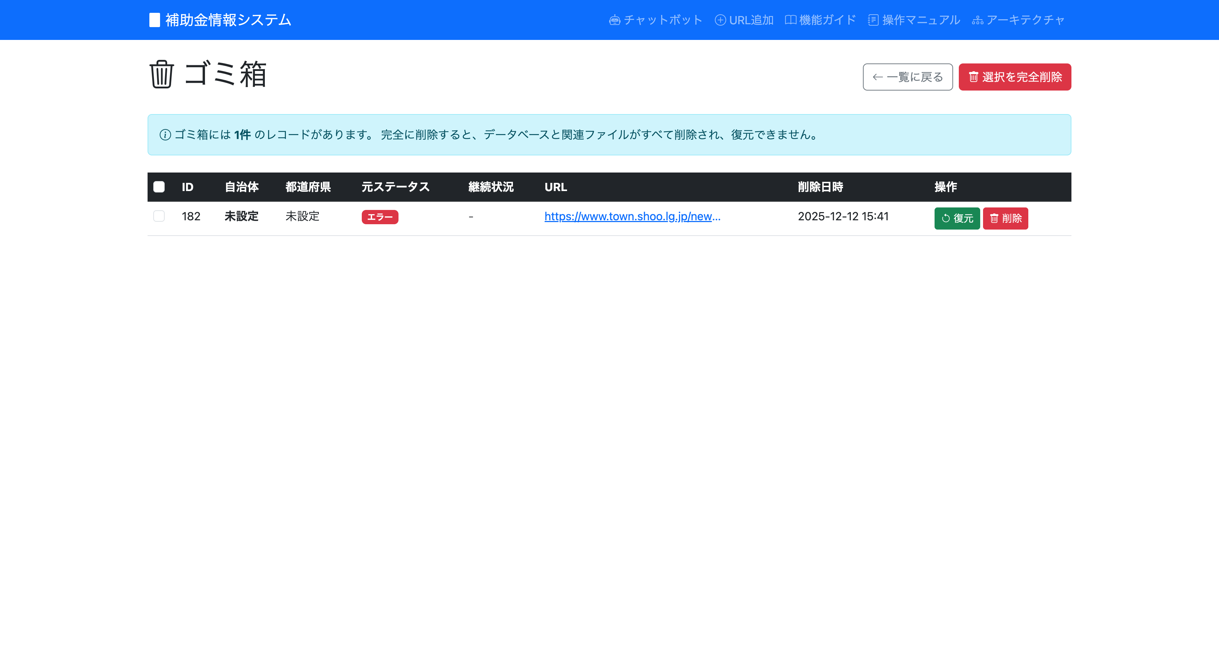Open the 操作マニュアル navigation entry
Viewport: 1219px width, 663px height.
[x=913, y=20]
